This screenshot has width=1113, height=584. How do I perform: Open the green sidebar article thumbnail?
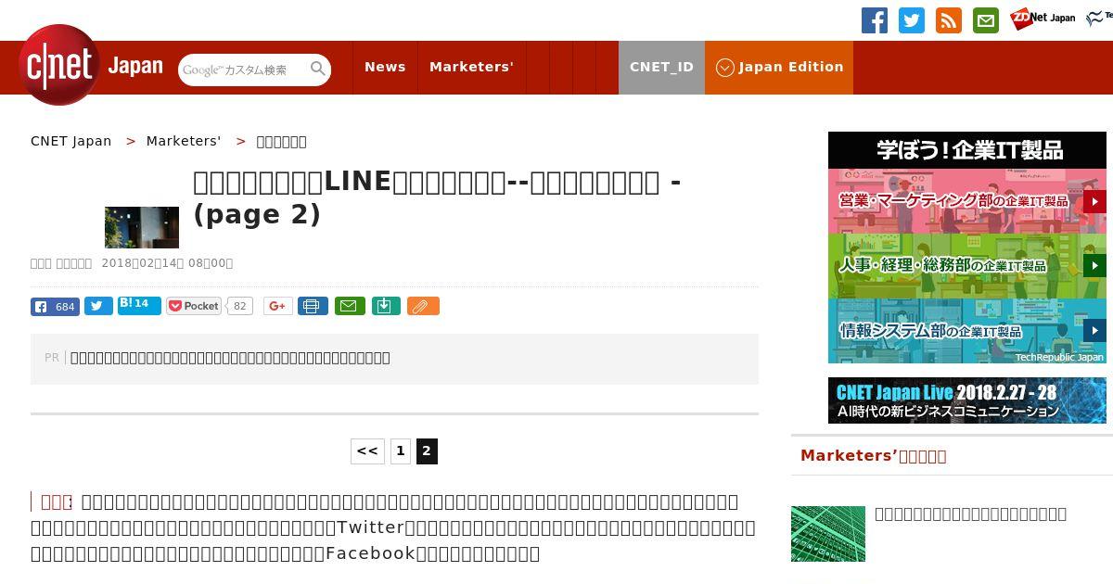click(x=828, y=534)
